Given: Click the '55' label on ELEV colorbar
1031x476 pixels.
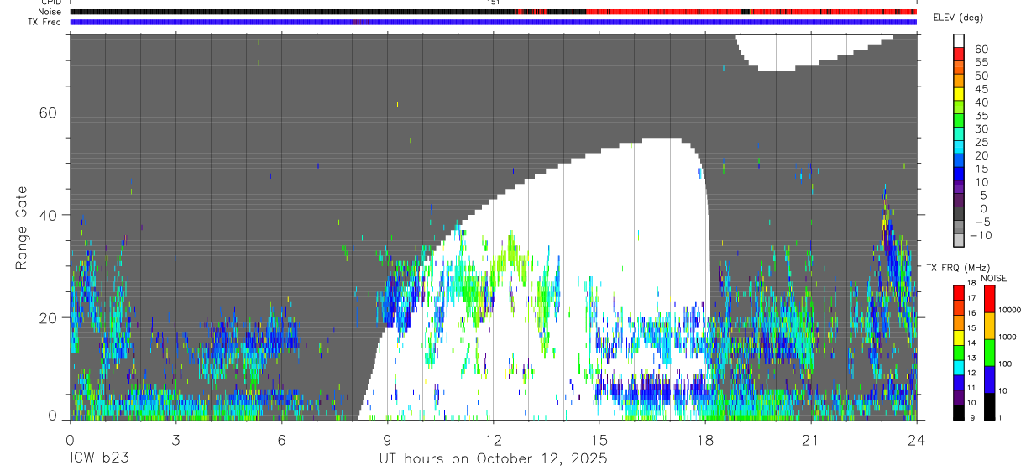Looking at the screenshot, I should point(980,63).
